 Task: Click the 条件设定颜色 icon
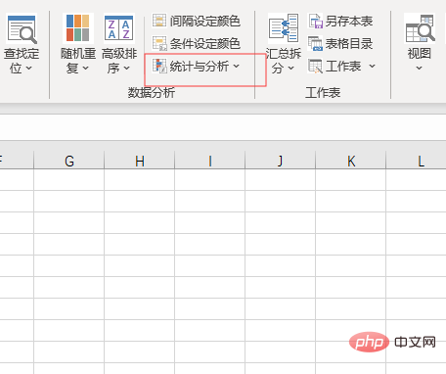[159, 43]
